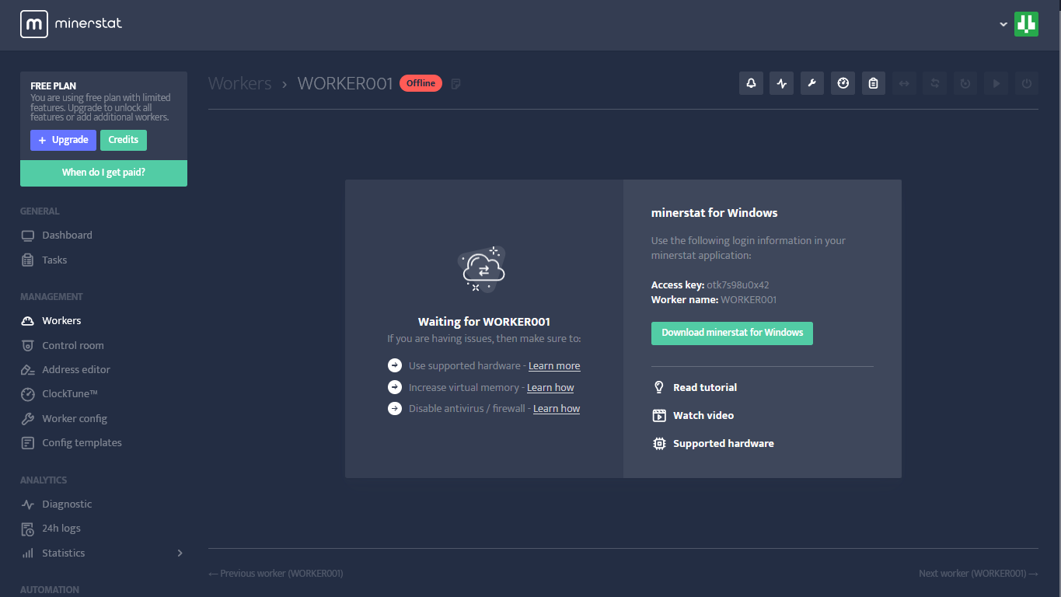Click the Diagnostic pulse icon in the sidebar
This screenshot has height=597, width=1061.
pos(28,504)
